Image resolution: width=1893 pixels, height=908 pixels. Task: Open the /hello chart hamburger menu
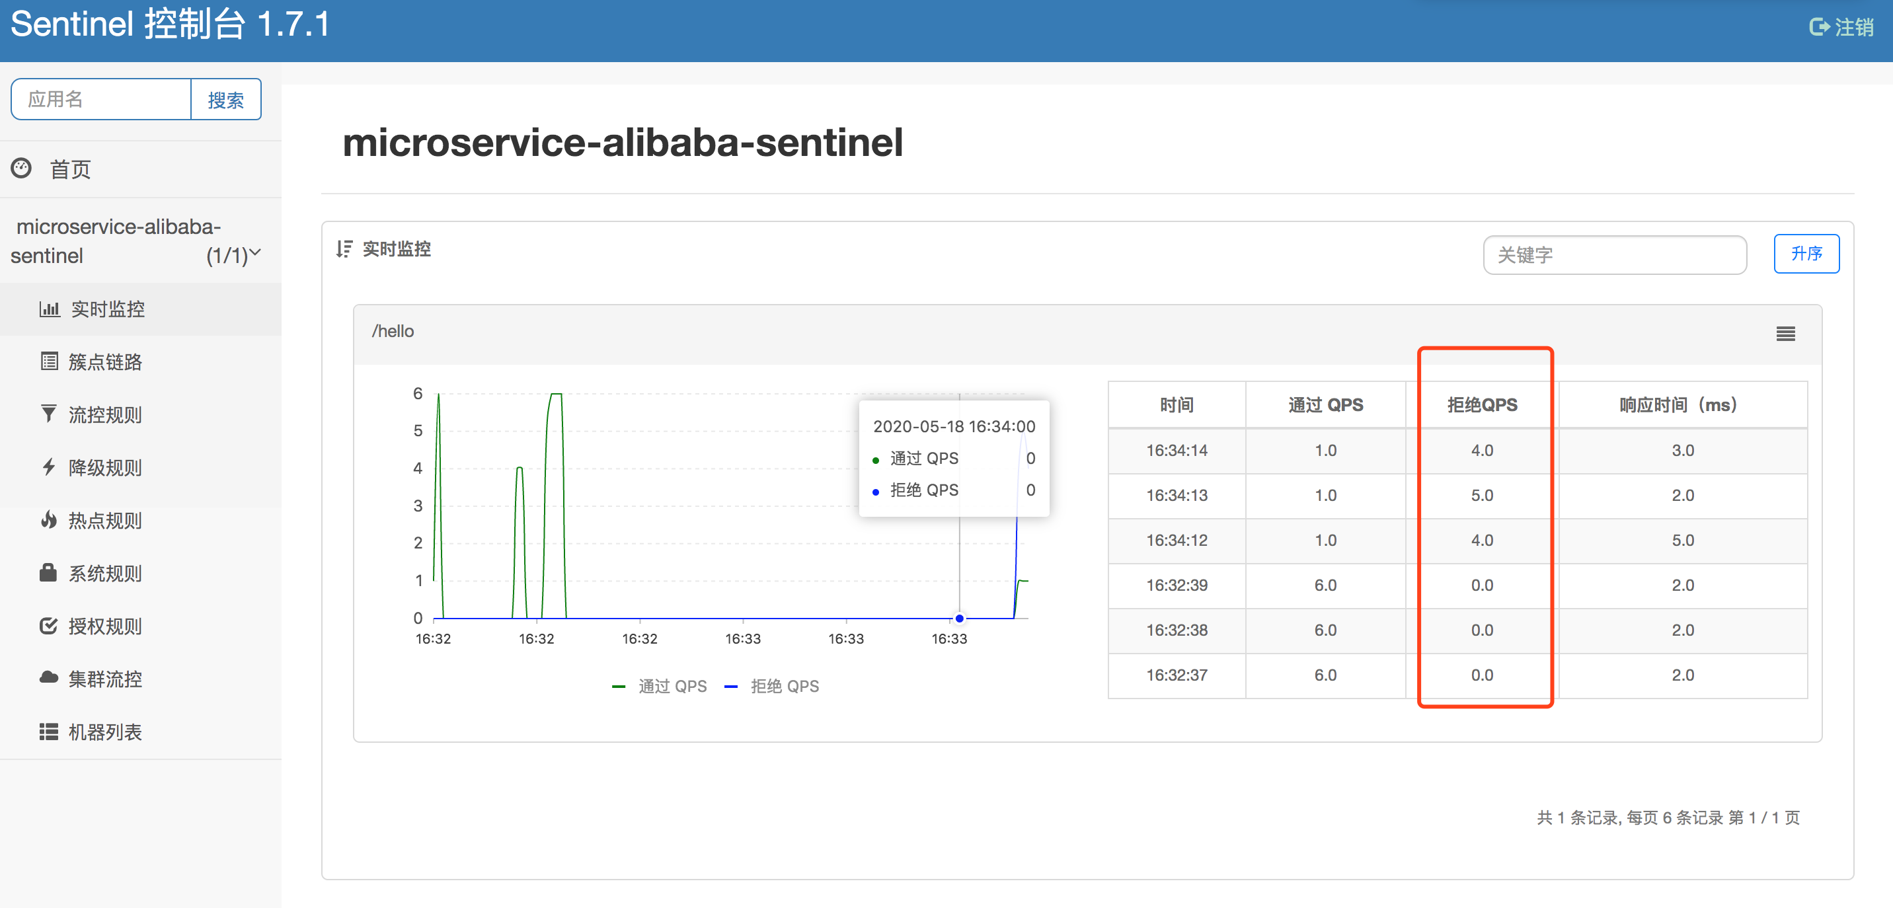click(x=1785, y=334)
